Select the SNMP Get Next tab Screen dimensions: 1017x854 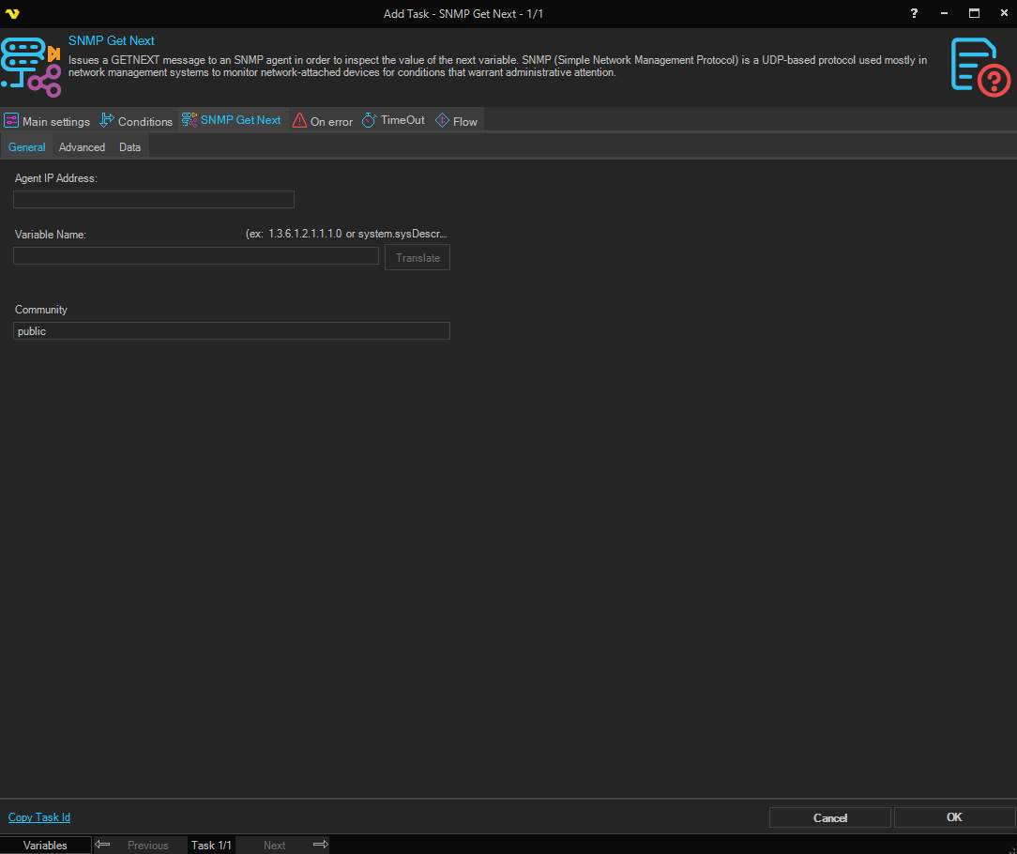click(231, 120)
